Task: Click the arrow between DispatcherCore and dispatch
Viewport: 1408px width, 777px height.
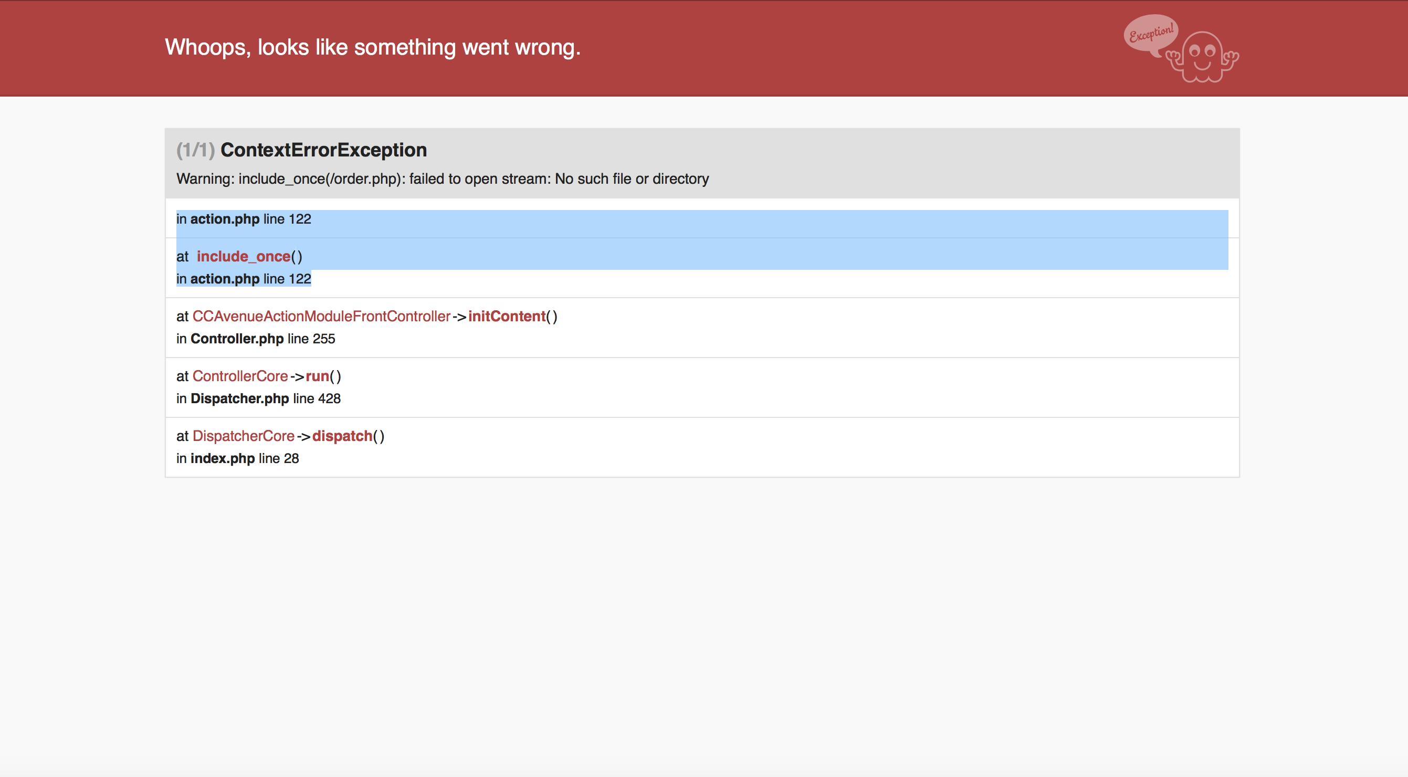Action: [x=303, y=436]
